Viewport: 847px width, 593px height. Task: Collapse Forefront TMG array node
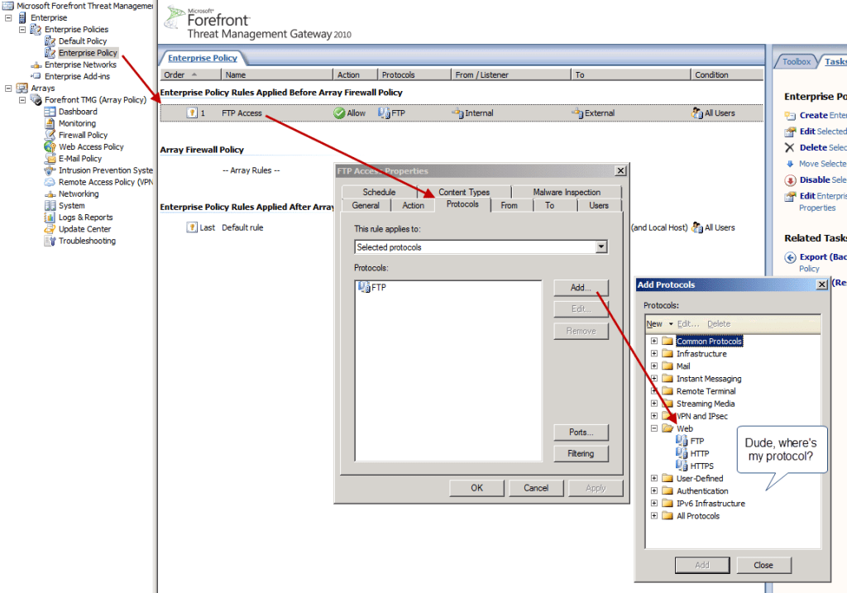point(22,100)
